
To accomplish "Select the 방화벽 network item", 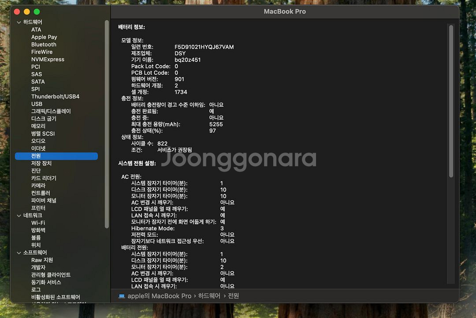I will (38, 230).
